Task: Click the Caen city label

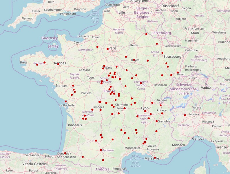Action: 77,42
